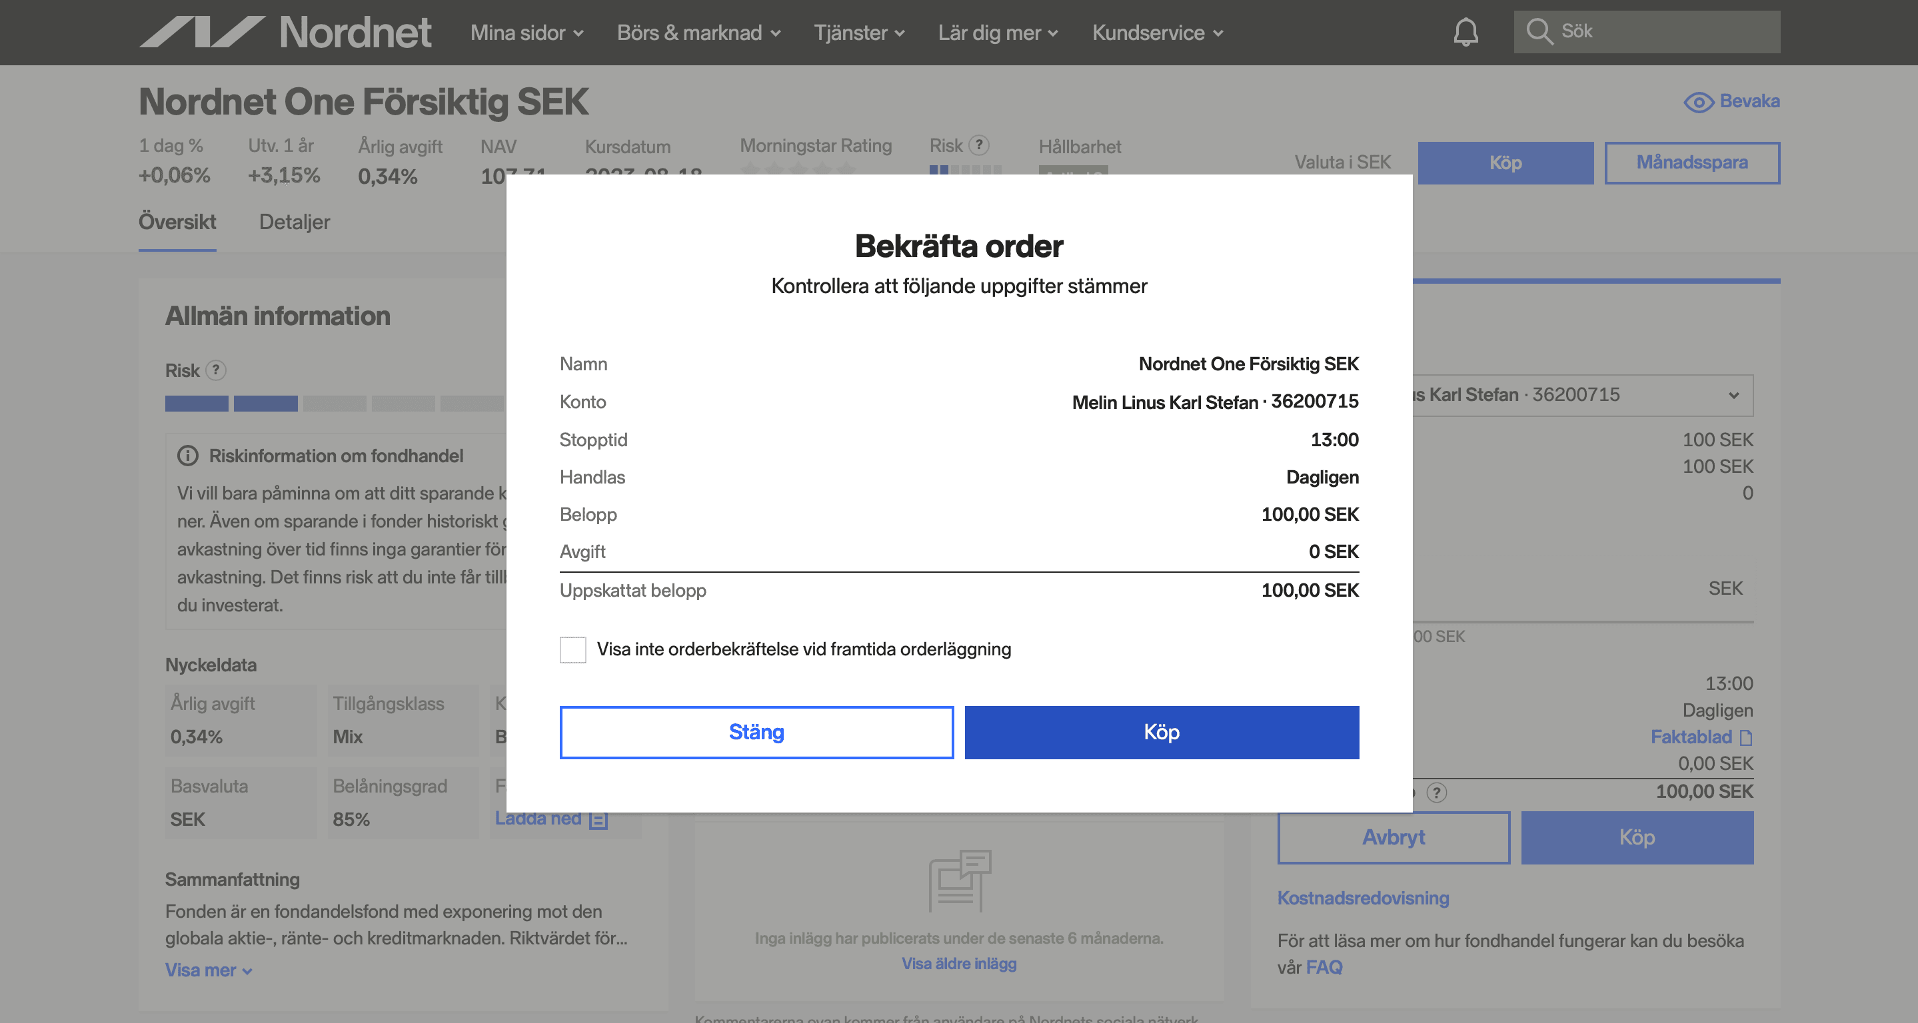Image resolution: width=1918 pixels, height=1023 pixels.
Task: Click the Riskinformation info icon
Action: [x=188, y=456]
